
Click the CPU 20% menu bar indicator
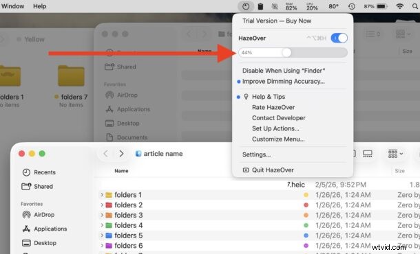pyautogui.click(x=312, y=6)
